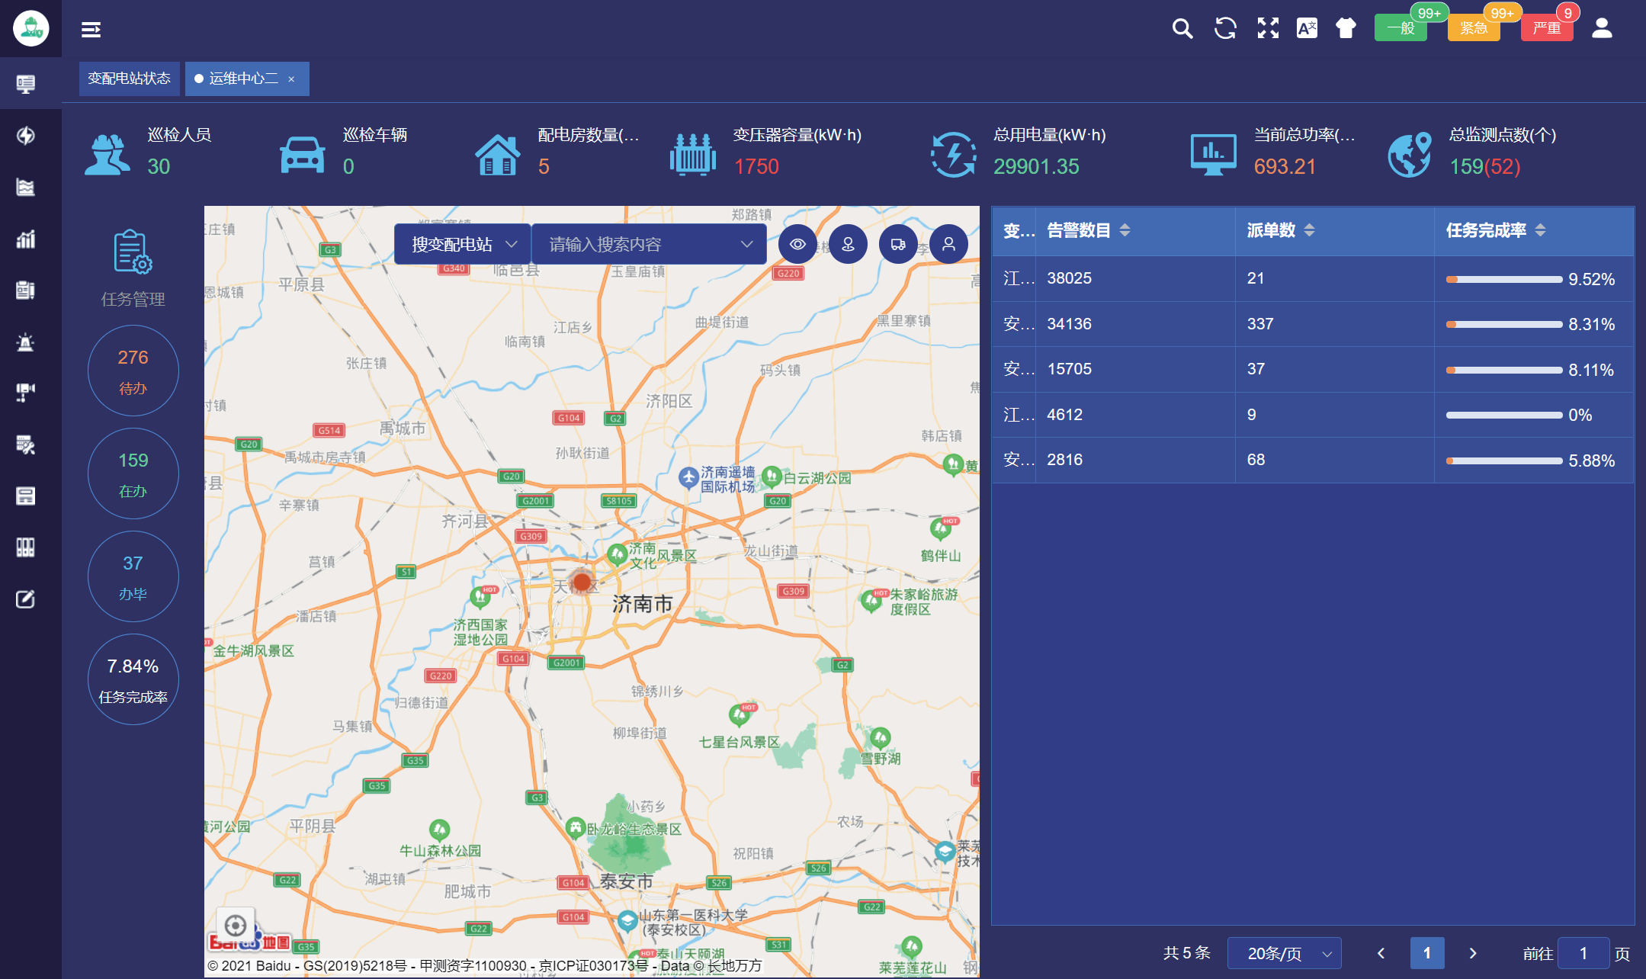1646x979 pixels.
Task: Open the user profile icon
Action: [1602, 29]
